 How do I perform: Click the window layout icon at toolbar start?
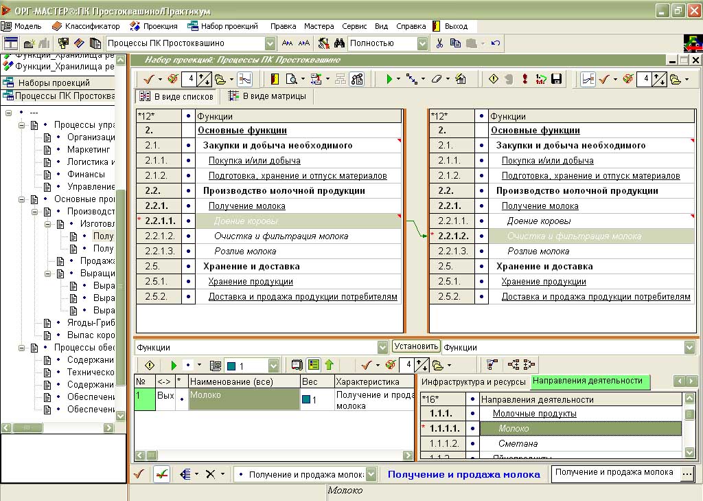click(10, 43)
